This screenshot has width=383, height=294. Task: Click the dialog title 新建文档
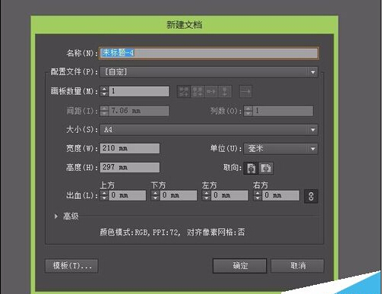184,25
